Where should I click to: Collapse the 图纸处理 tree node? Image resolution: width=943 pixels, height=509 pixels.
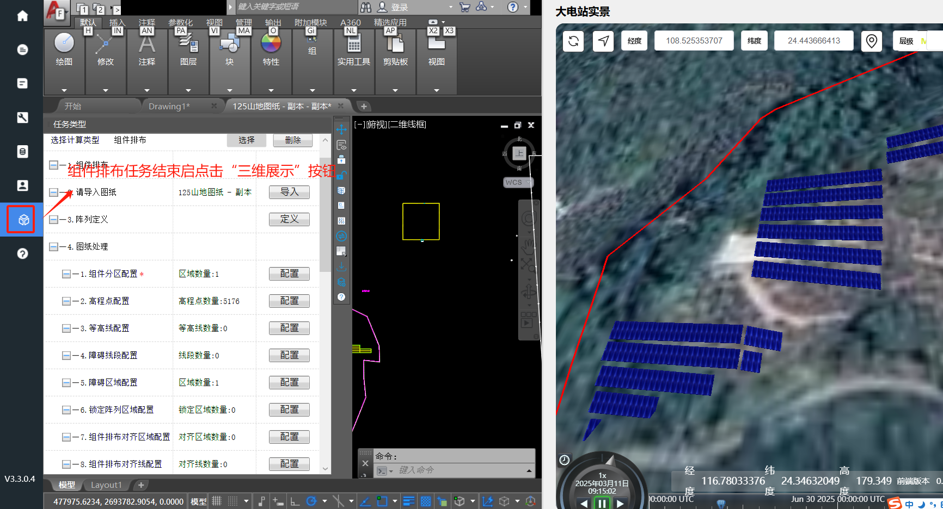coord(53,247)
